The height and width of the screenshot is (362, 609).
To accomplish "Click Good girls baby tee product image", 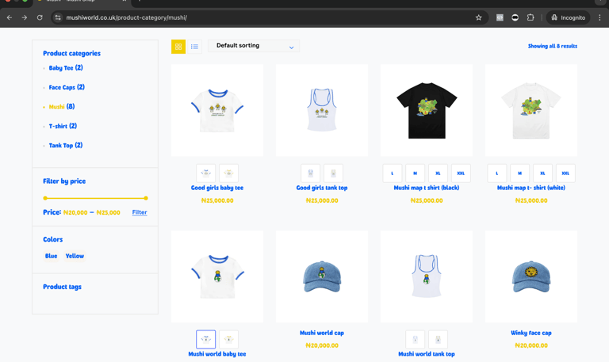I will [217, 110].
